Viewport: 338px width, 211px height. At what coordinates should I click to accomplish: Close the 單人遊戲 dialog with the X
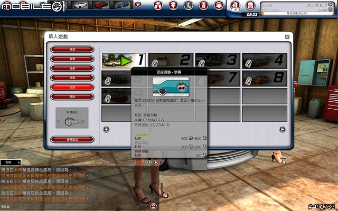pyautogui.click(x=287, y=37)
